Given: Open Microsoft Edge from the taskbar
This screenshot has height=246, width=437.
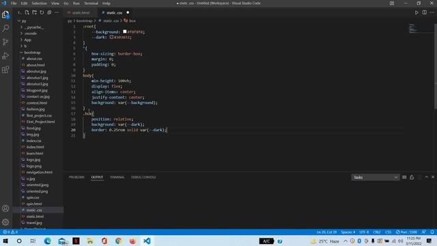Looking at the screenshot, I should click(x=48, y=241).
